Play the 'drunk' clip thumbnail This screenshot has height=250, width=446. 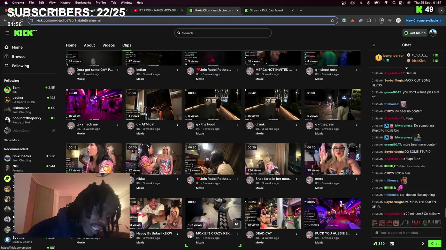273,105
